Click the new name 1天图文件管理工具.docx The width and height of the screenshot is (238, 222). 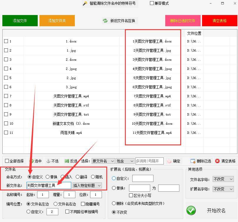pyautogui.click(x=152, y=41)
